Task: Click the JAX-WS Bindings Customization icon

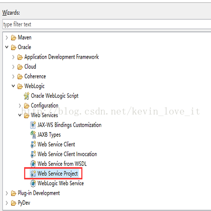Action: point(33,125)
